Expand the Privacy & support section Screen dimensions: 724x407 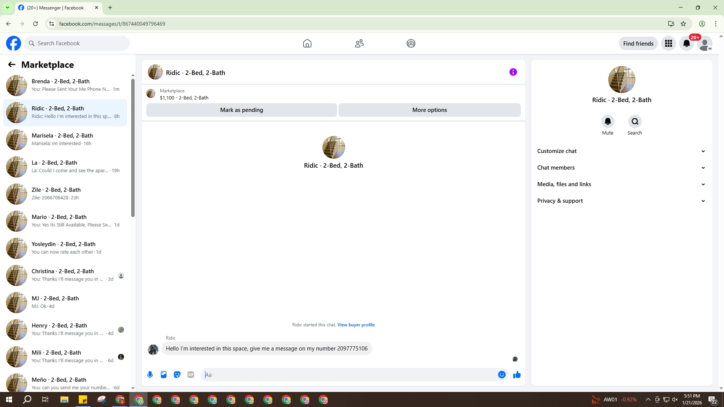click(621, 201)
